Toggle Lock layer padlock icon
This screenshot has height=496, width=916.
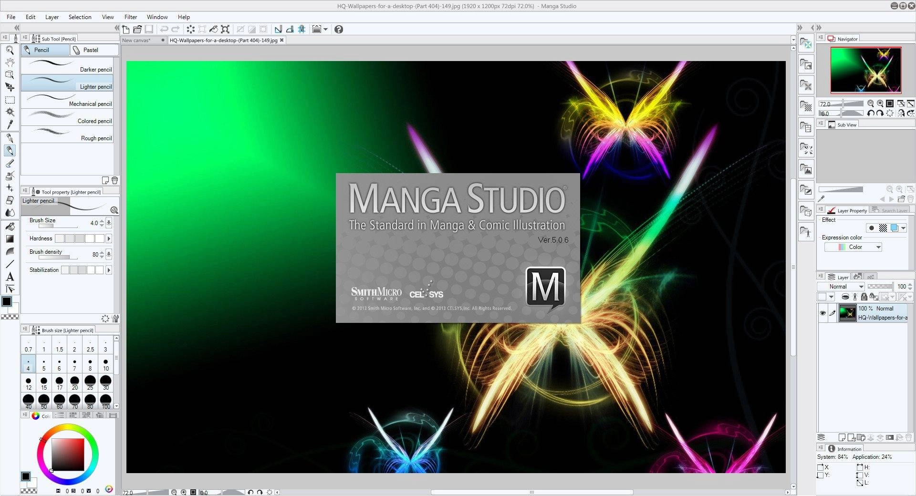click(x=864, y=297)
